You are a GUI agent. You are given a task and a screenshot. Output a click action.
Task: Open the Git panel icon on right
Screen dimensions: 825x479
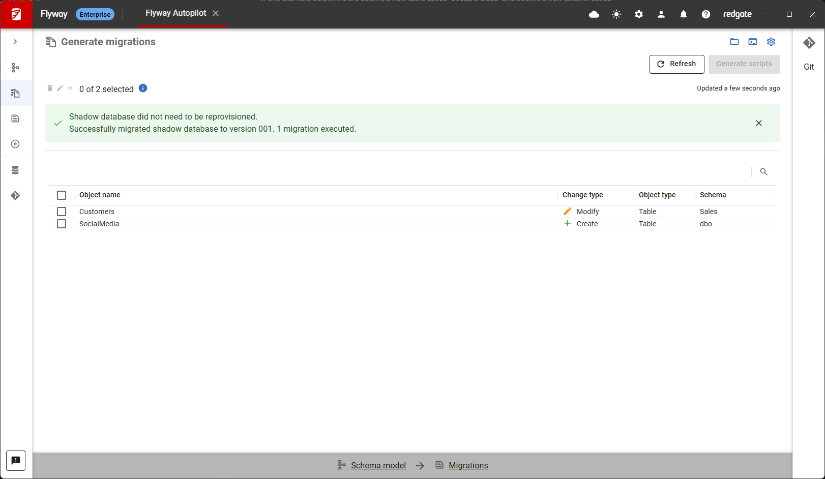tap(809, 43)
